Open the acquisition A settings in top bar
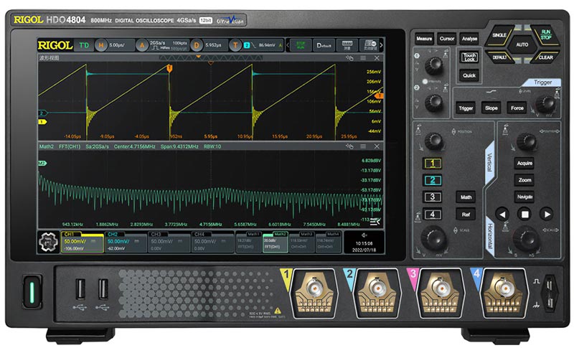The width and height of the screenshot is (574, 348). [x=141, y=45]
